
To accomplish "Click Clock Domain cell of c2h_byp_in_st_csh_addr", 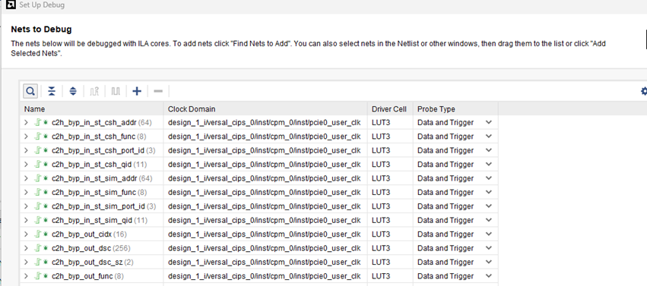I will pos(265,122).
